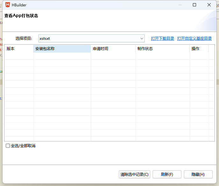Hide the dialog with 隐藏(H)
The image size is (219, 186).
coord(198,175)
